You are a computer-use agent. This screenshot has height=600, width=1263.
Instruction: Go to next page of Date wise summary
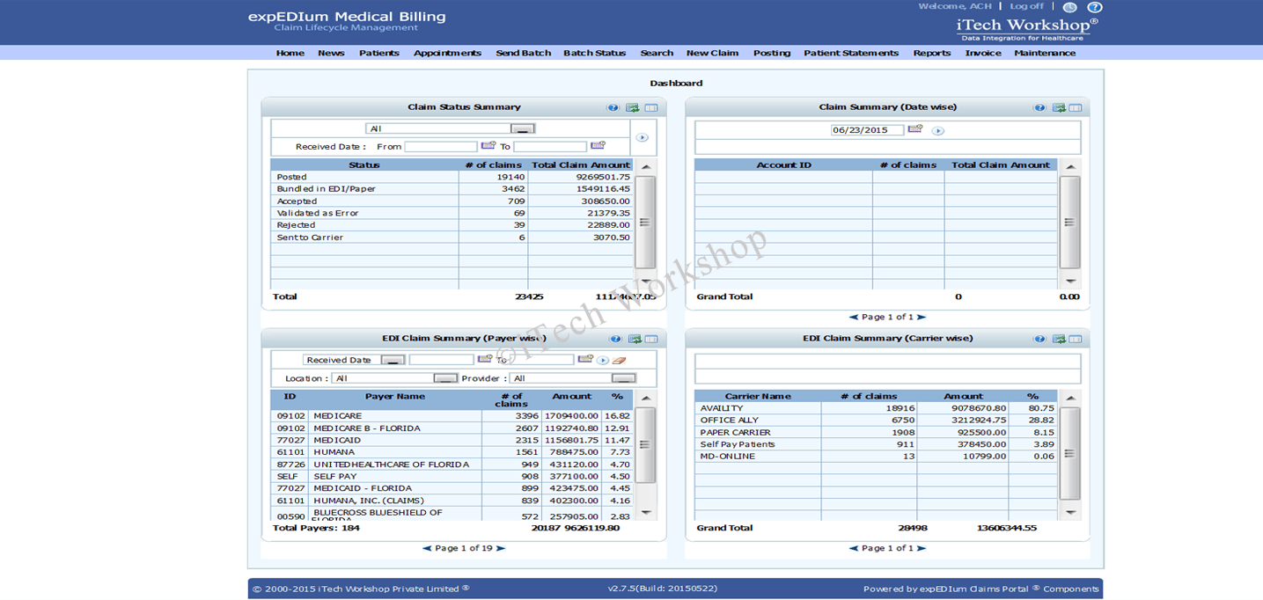click(x=922, y=317)
